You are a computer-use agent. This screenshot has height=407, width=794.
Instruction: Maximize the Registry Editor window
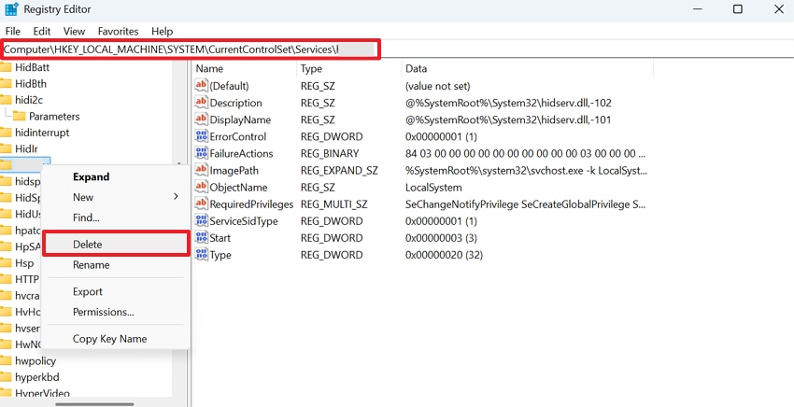[738, 9]
